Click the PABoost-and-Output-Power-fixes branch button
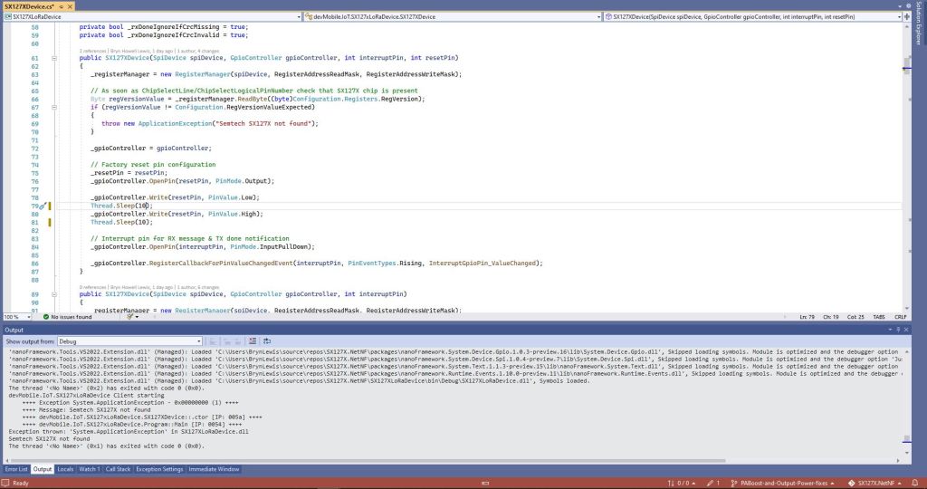 (x=783, y=484)
